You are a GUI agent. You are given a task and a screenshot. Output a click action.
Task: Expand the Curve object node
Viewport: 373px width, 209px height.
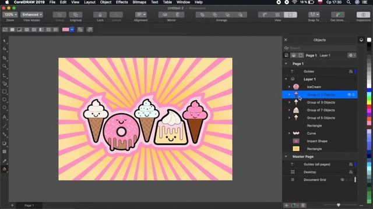pyautogui.click(x=289, y=134)
